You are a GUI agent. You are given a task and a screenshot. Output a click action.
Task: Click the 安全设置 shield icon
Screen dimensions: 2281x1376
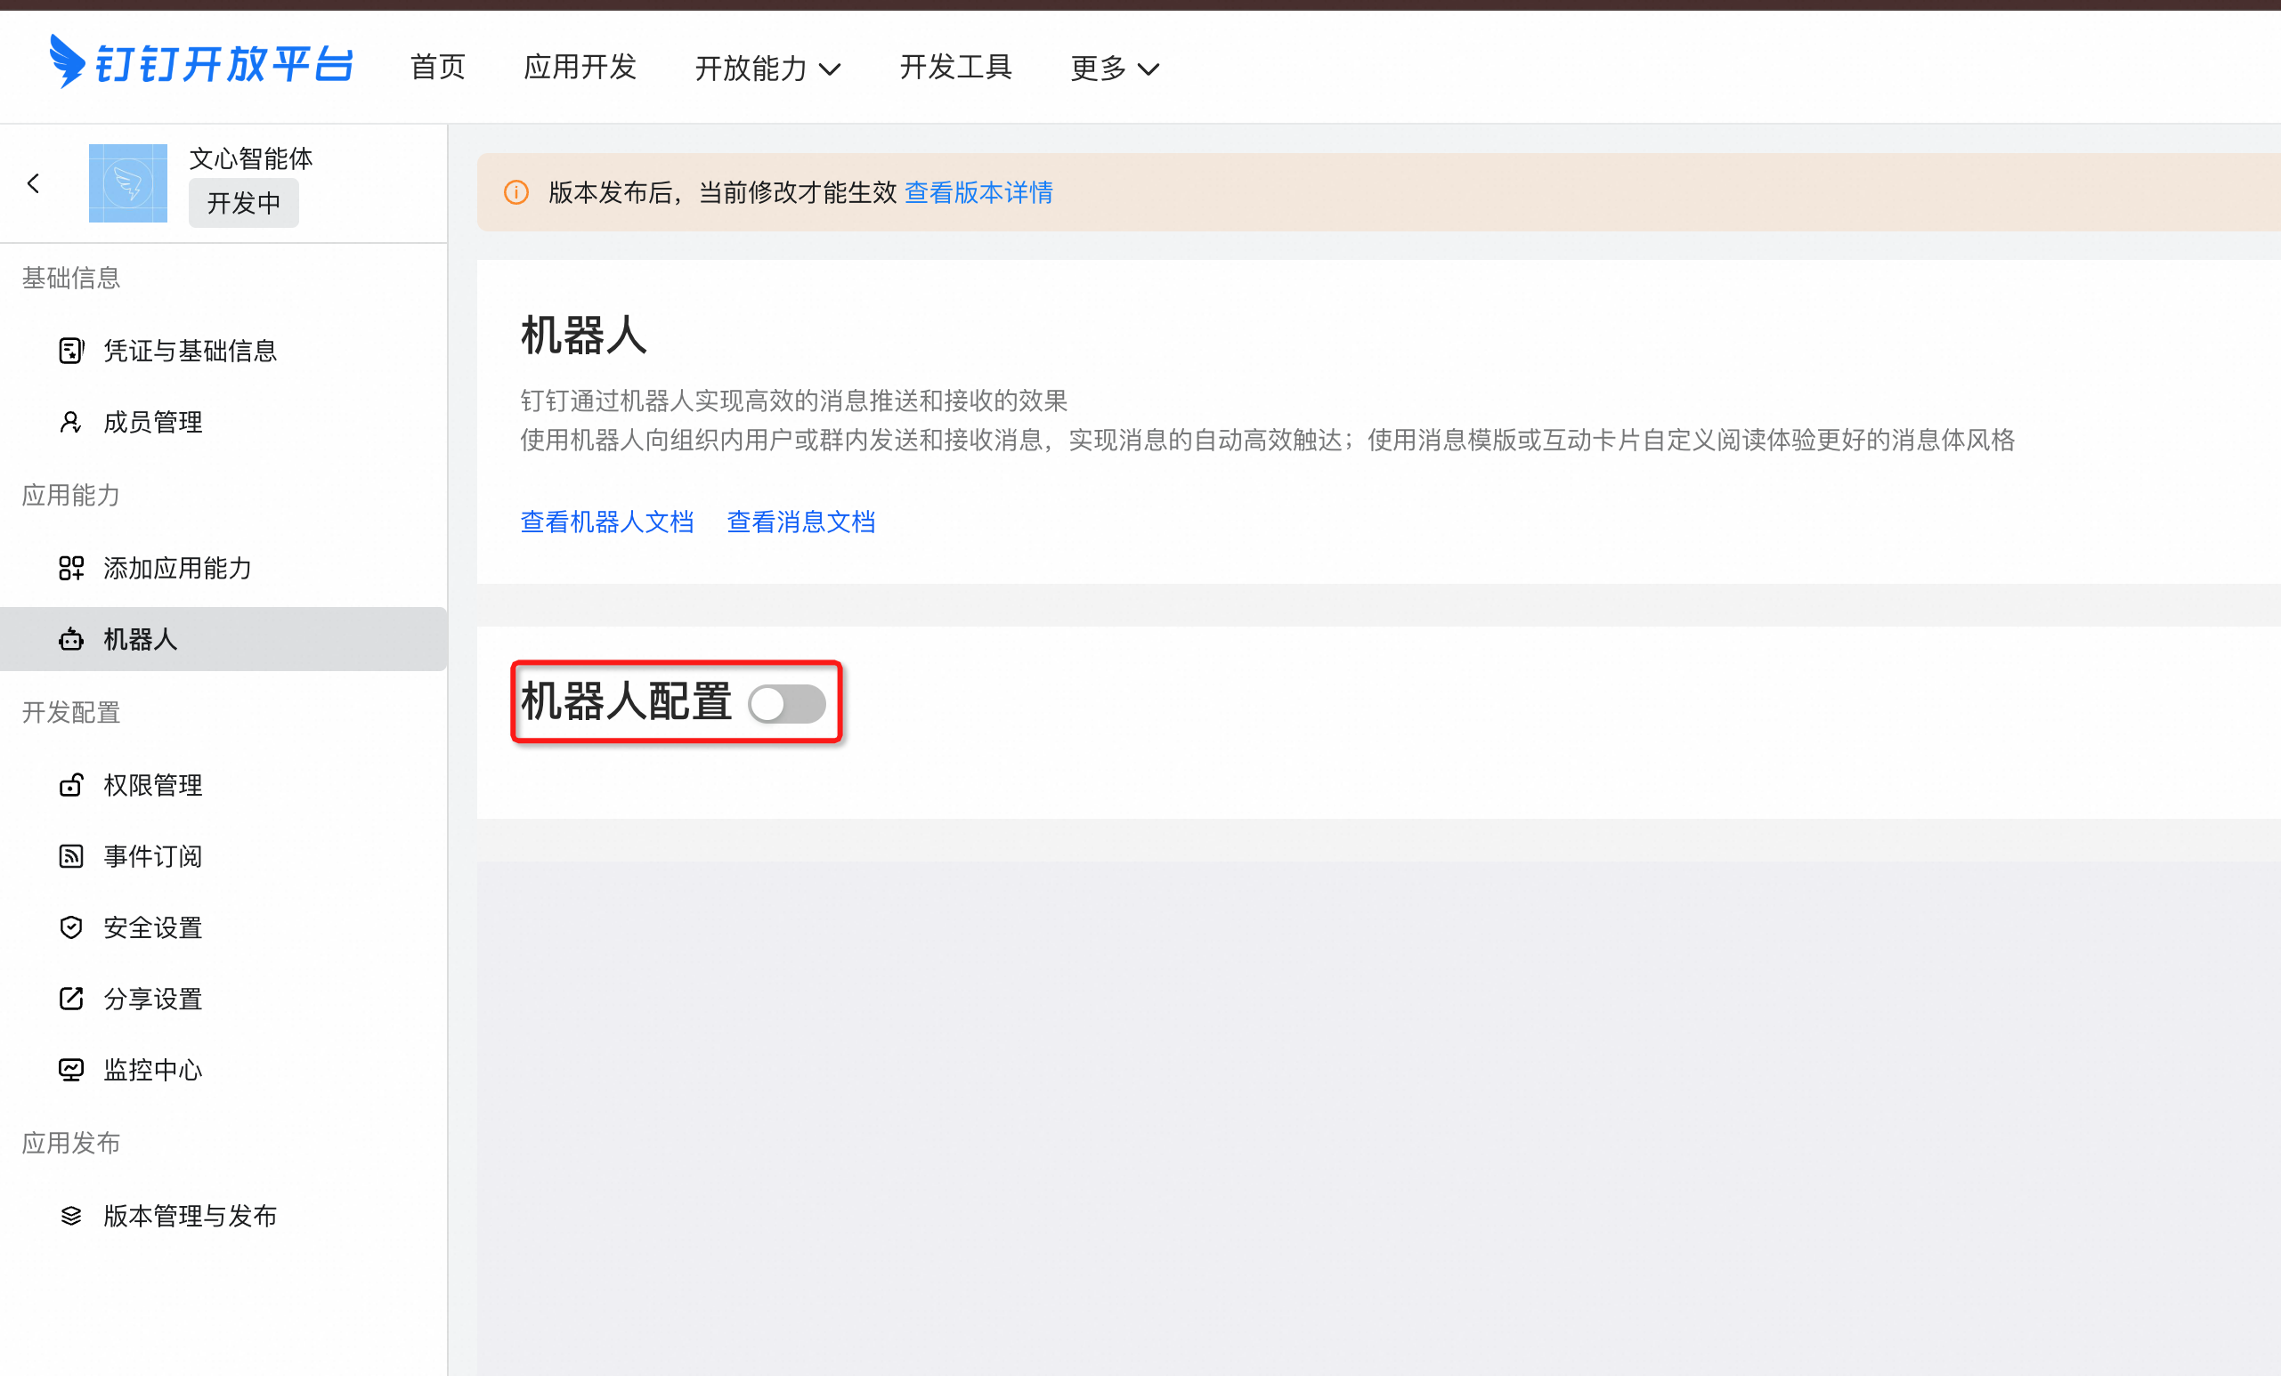pyautogui.click(x=71, y=927)
